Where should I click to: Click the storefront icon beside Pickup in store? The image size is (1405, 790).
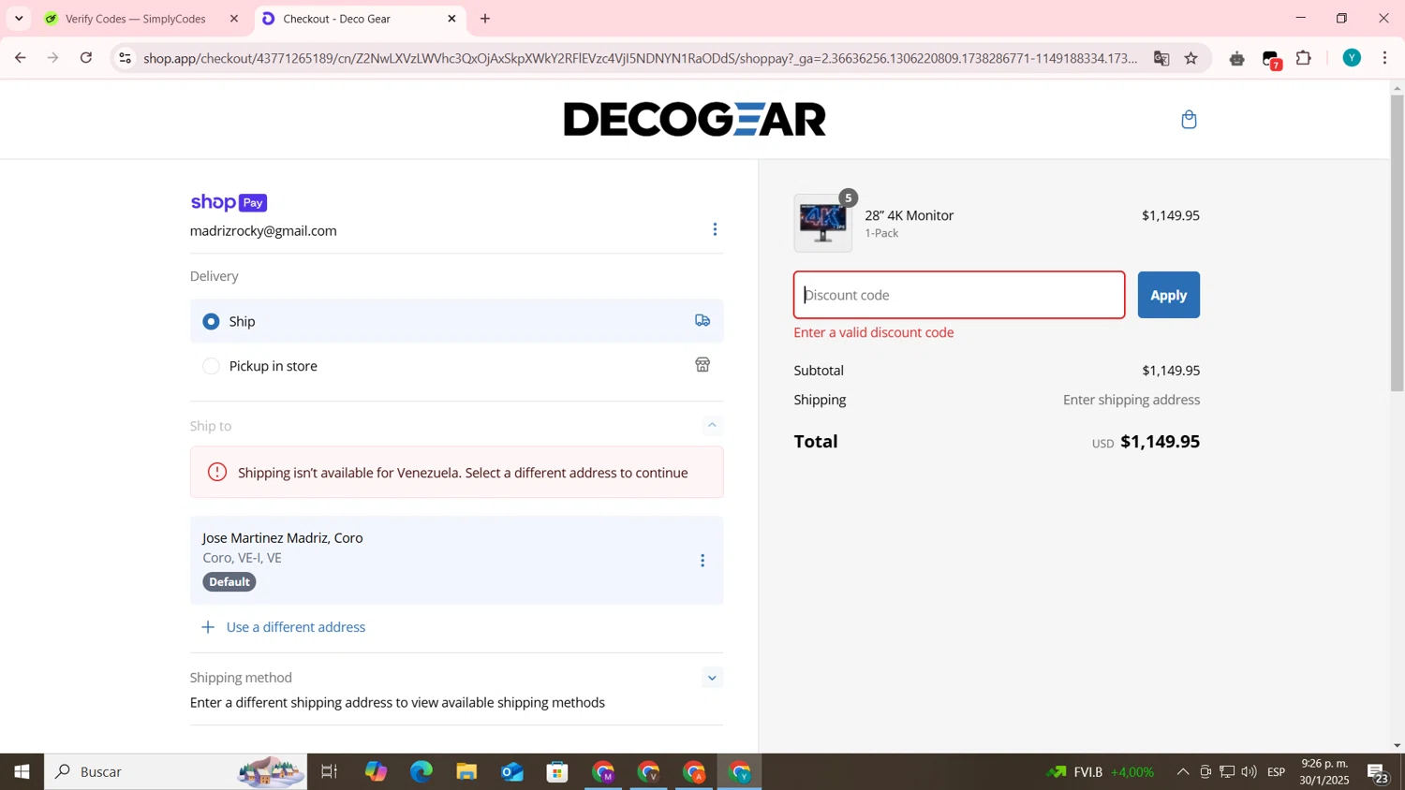pos(702,365)
